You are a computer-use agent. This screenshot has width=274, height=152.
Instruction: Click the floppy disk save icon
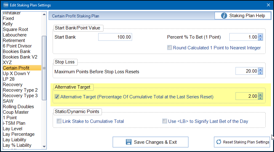click(x=129, y=142)
